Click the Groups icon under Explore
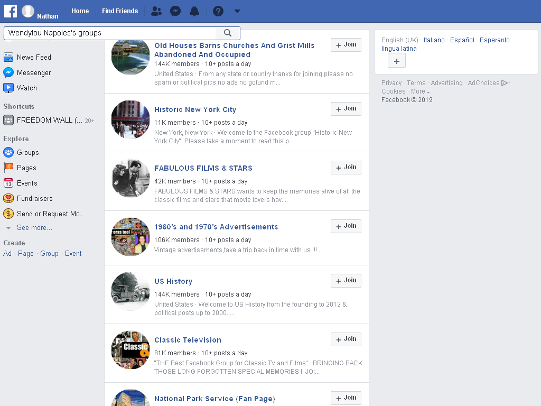The width and height of the screenshot is (541, 406). point(8,152)
